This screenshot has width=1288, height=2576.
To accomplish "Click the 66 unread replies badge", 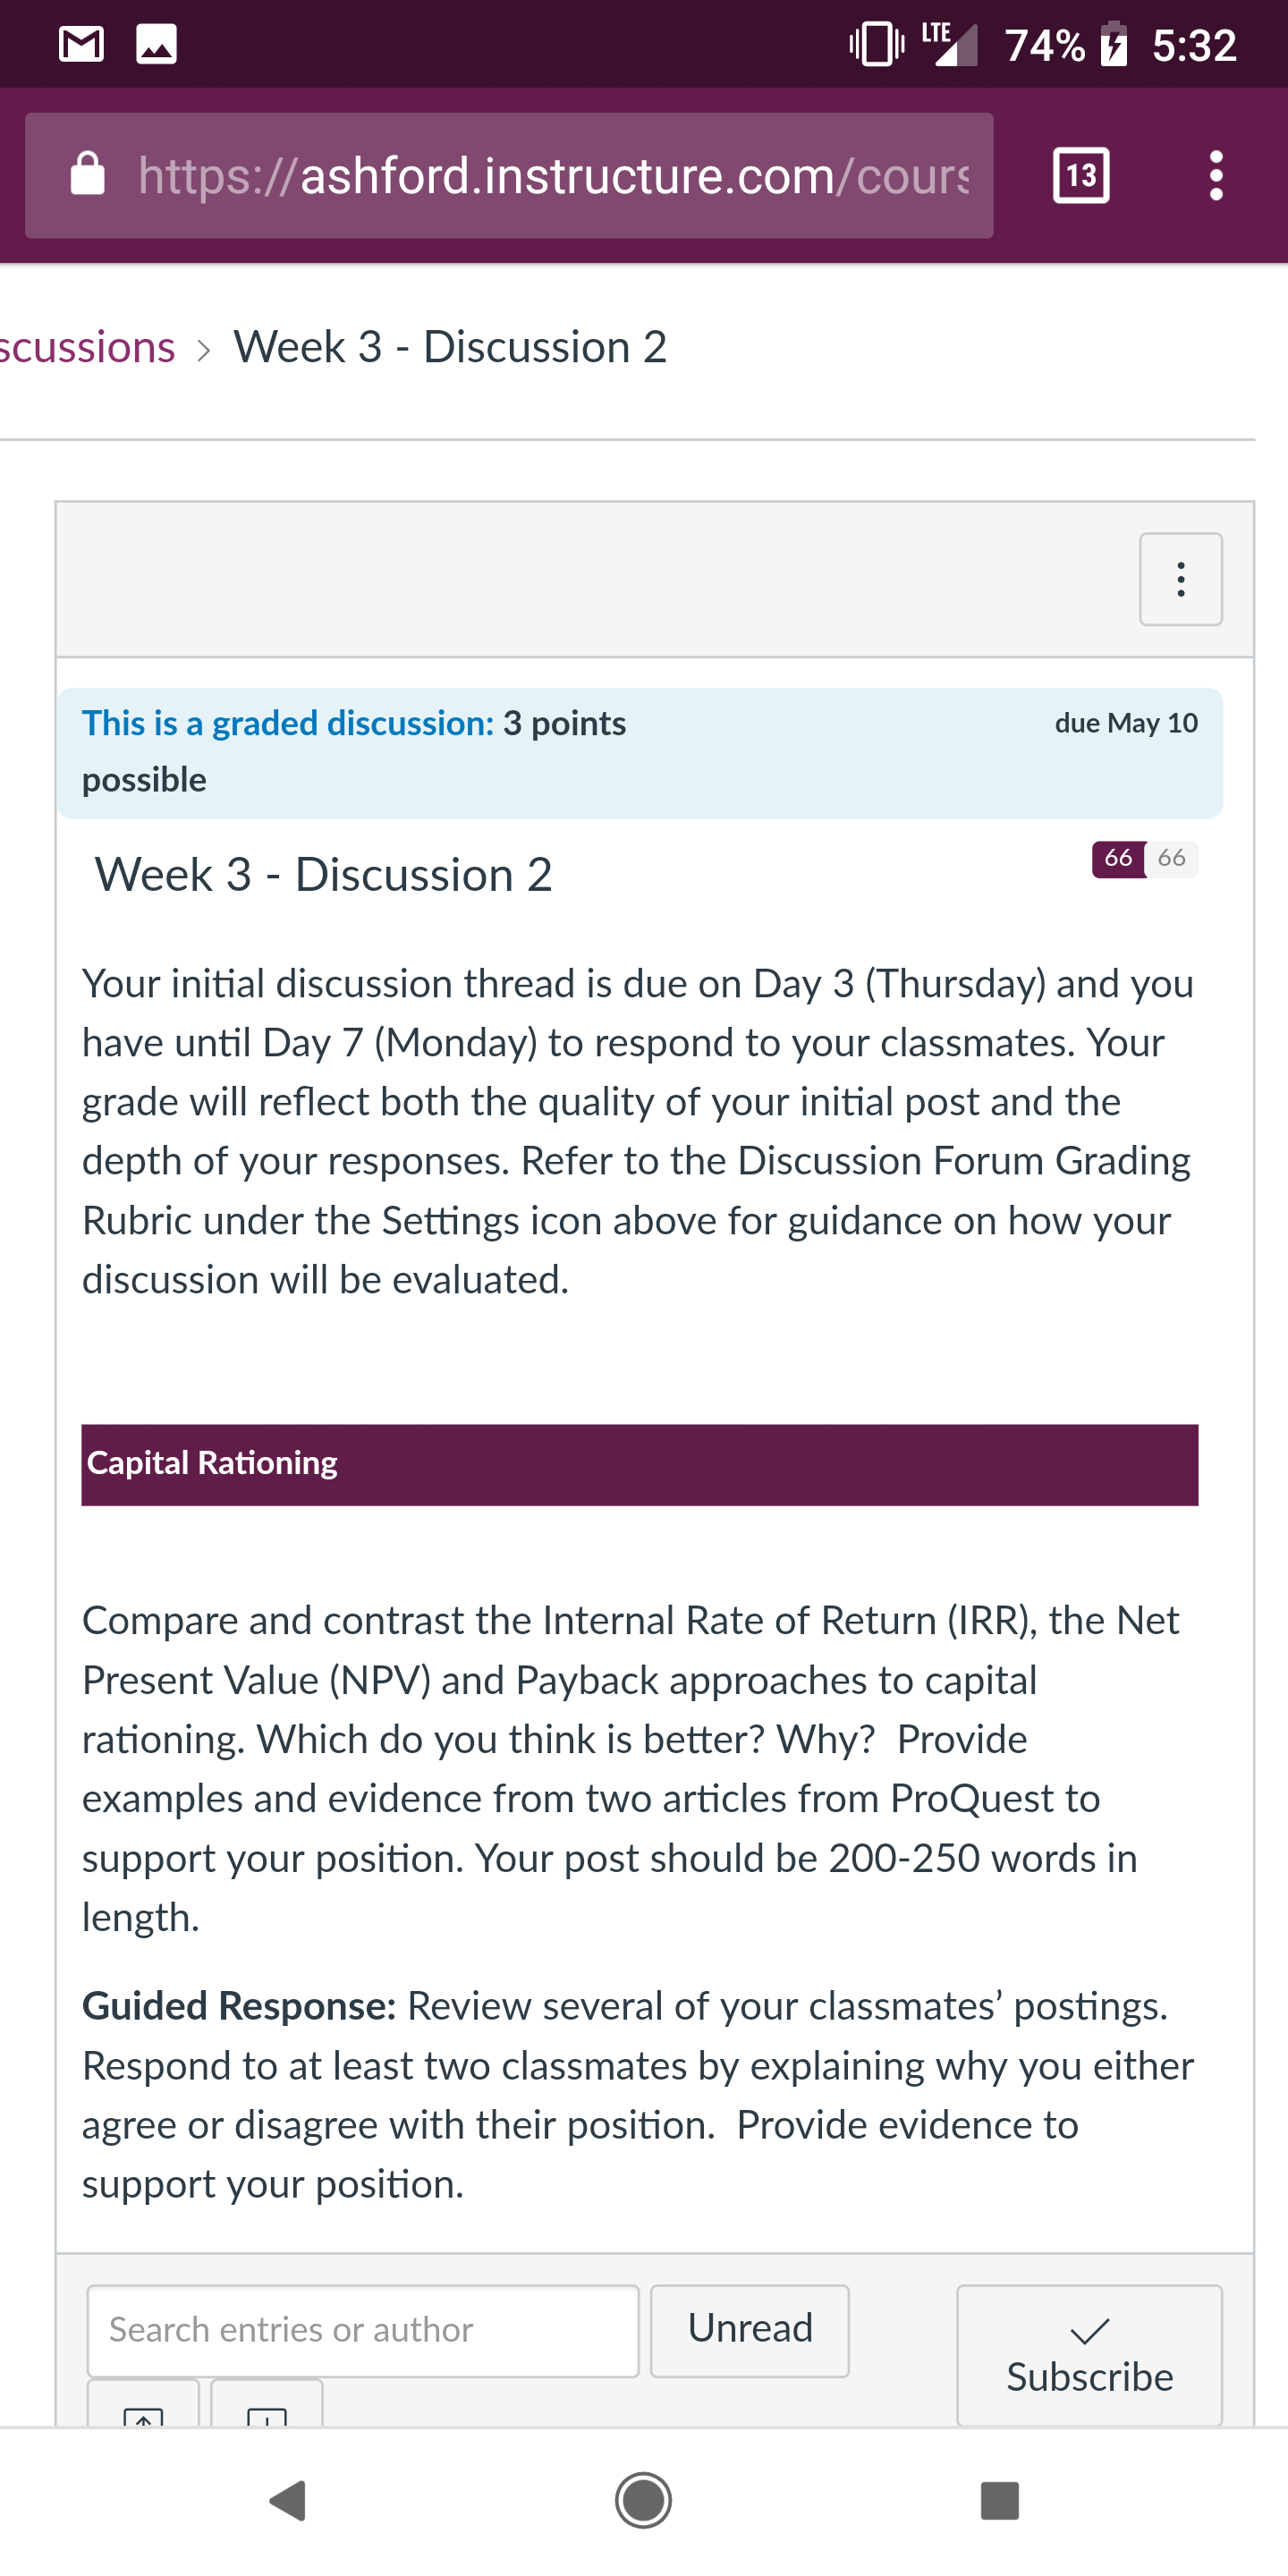I will pyautogui.click(x=1119, y=859).
